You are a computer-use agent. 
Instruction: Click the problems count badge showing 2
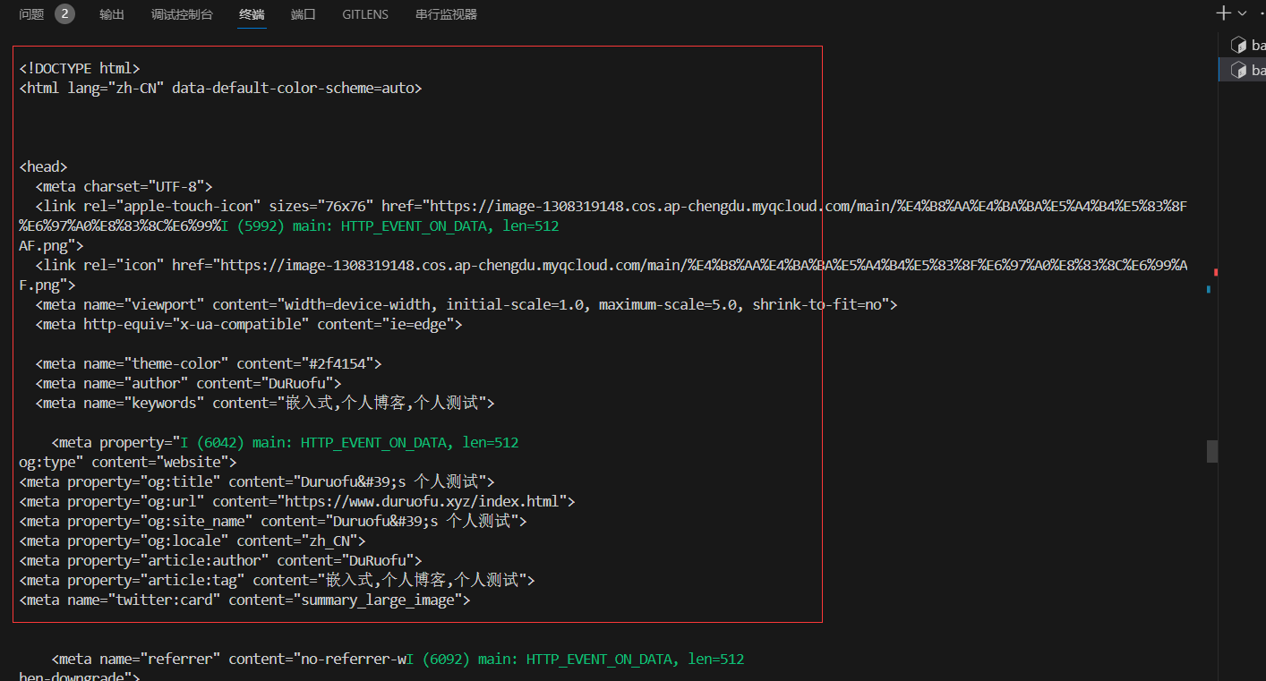tap(64, 14)
